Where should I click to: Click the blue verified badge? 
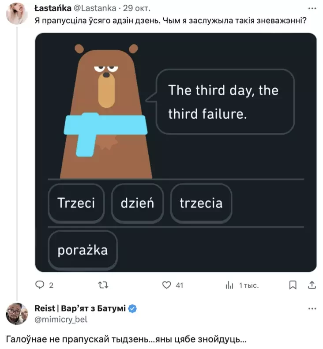coord(132,308)
